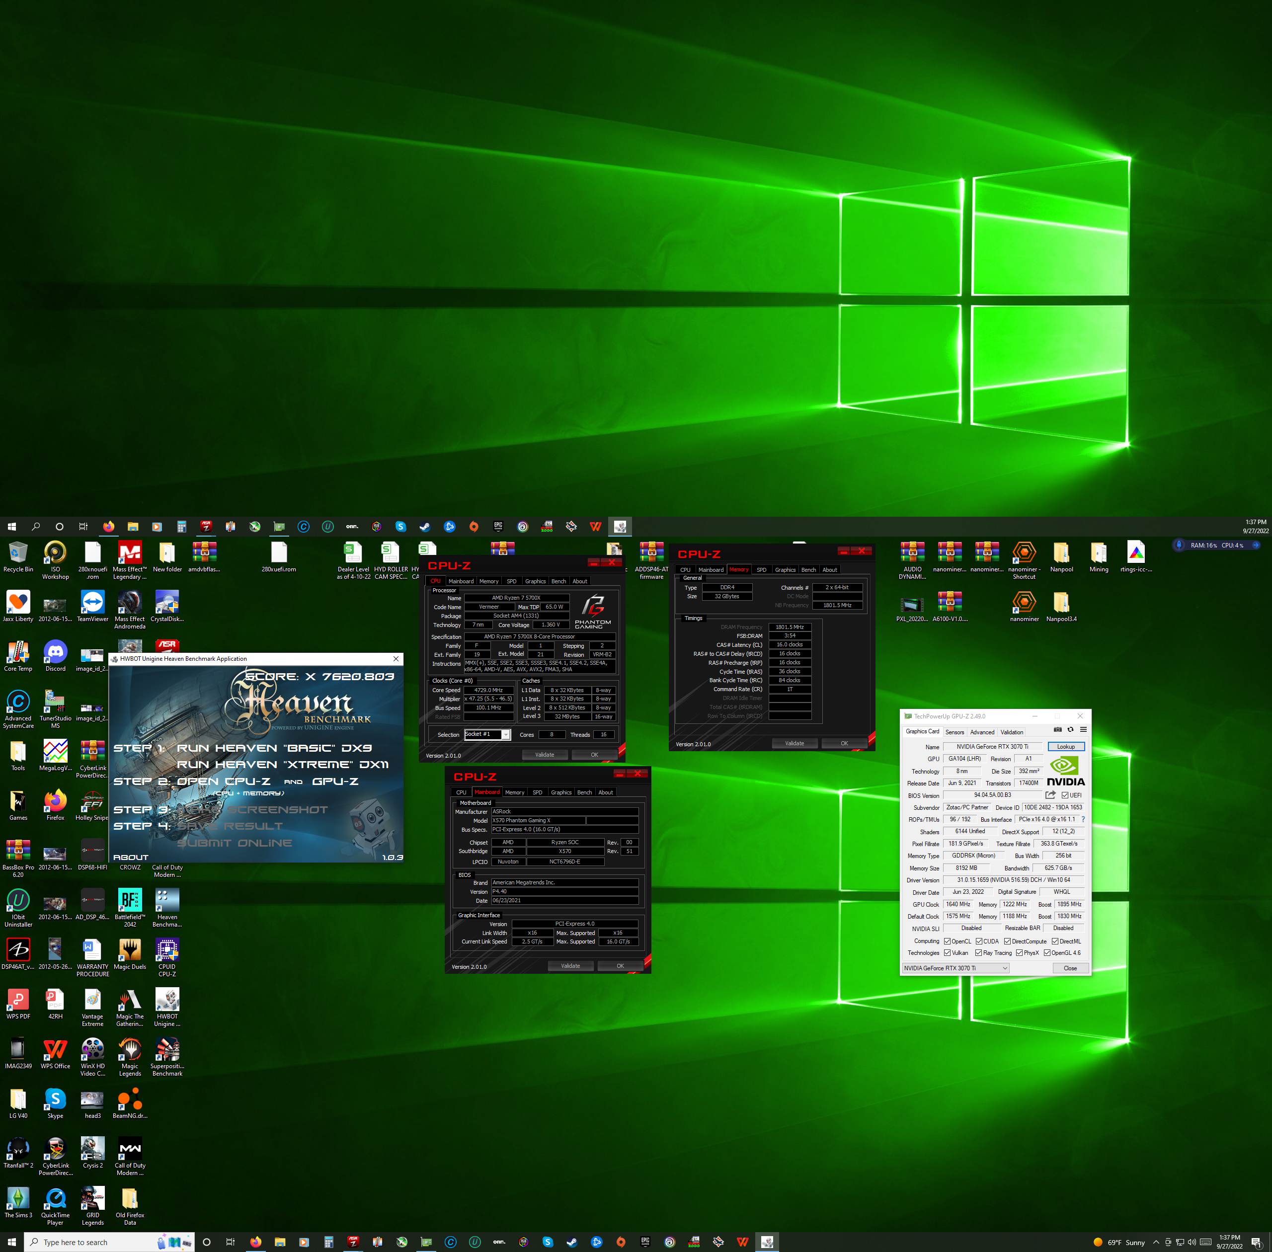Screen dimensions: 1272x1252
Task: Open The Sims 3 desktop icon
Action: pyautogui.click(x=18, y=1203)
